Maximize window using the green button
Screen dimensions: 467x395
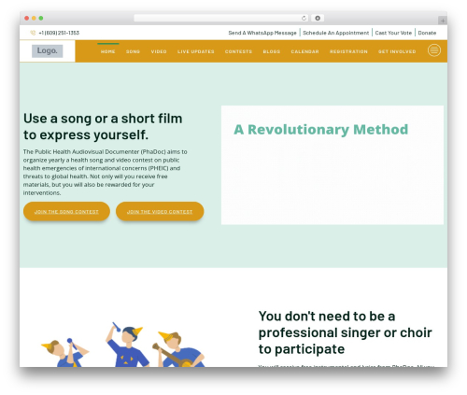click(41, 18)
